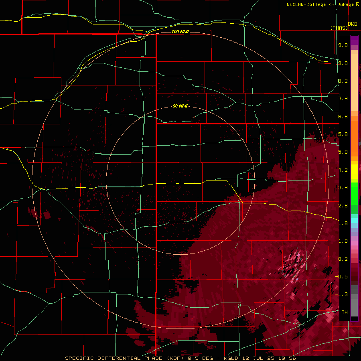Click the bright green segment of the color bar
The width and height of the screenshot is (361, 361).
click(x=354, y=193)
